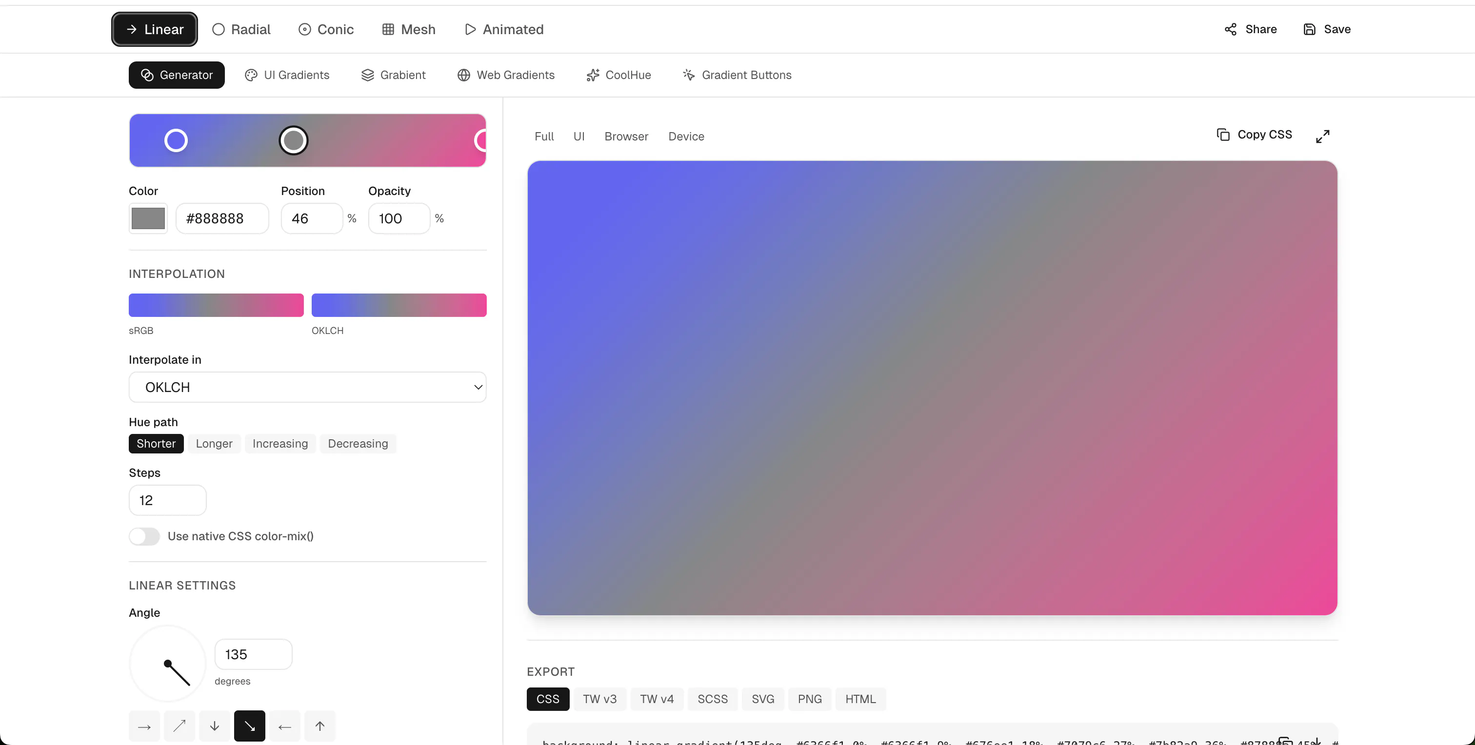Set direction to up arrow
The height and width of the screenshot is (745, 1475).
coord(319,726)
